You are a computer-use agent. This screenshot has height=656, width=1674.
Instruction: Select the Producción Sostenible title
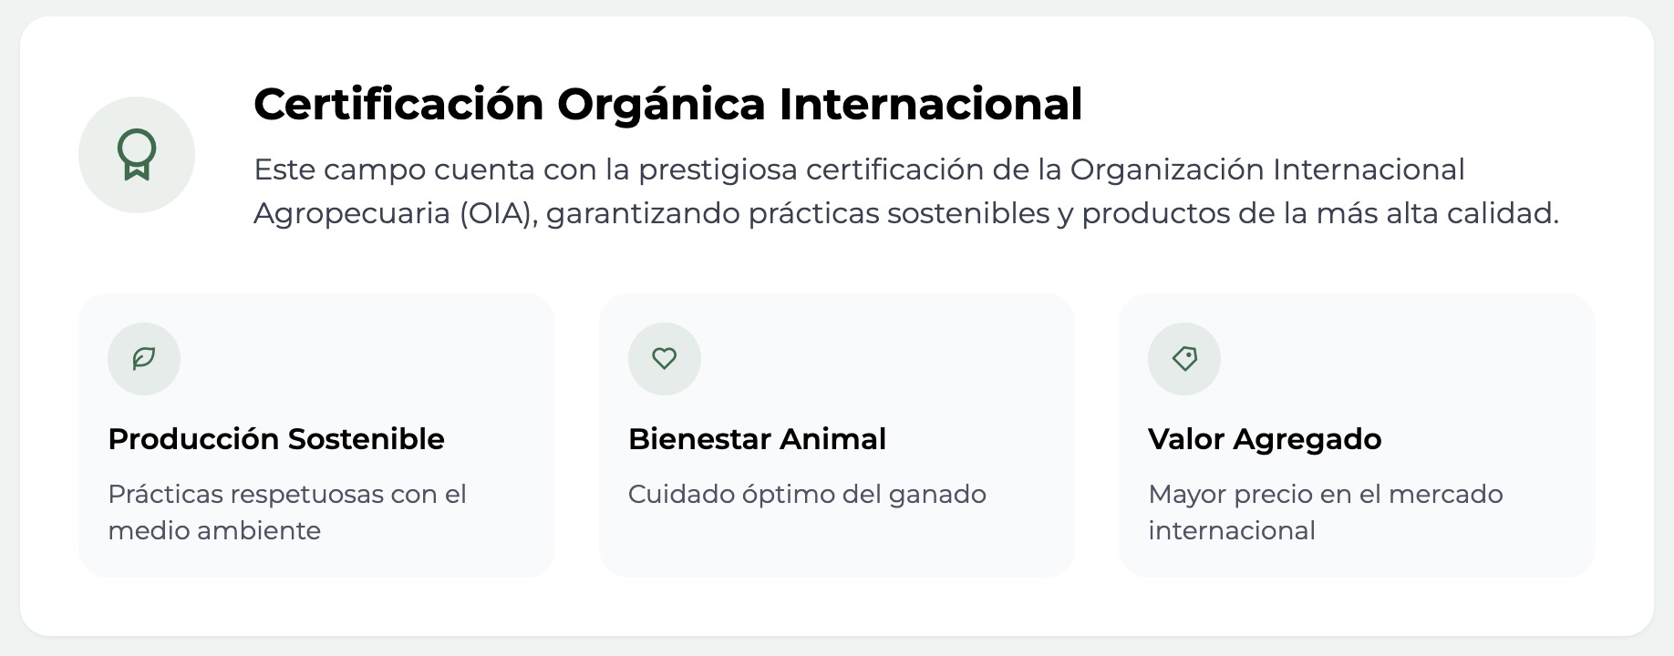click(x=276, y=439)
